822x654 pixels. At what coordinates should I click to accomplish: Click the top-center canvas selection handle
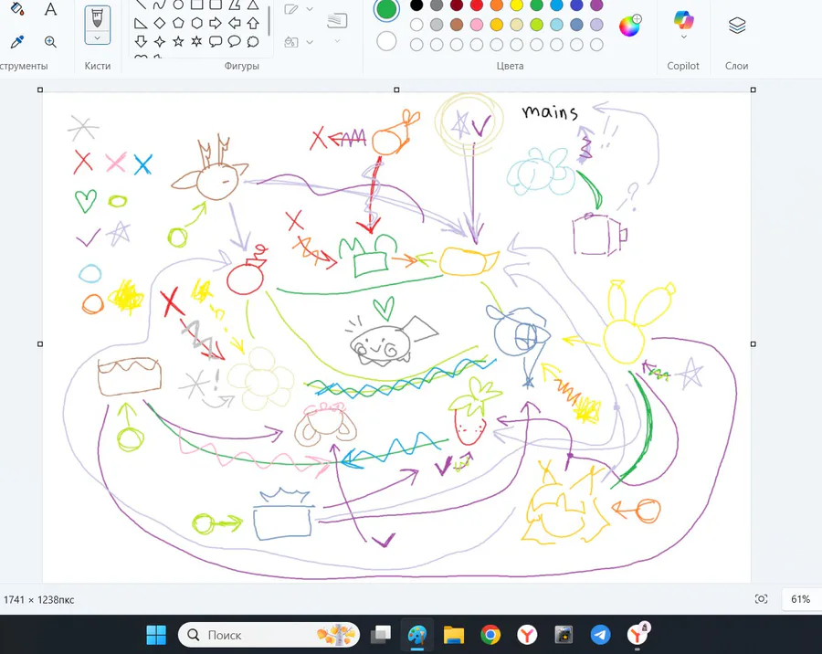pyautogui.click(x=397, y=90)
